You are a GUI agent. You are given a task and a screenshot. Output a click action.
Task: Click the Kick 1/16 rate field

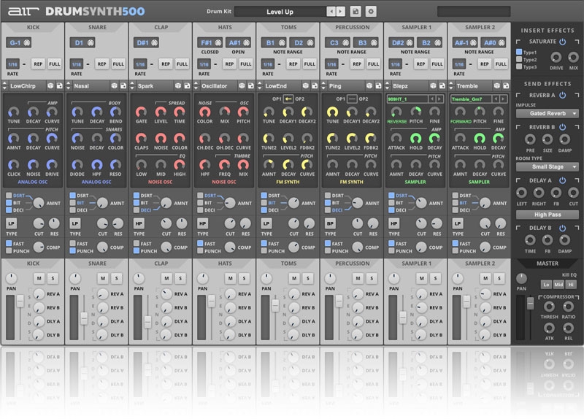tap(12, 64)
